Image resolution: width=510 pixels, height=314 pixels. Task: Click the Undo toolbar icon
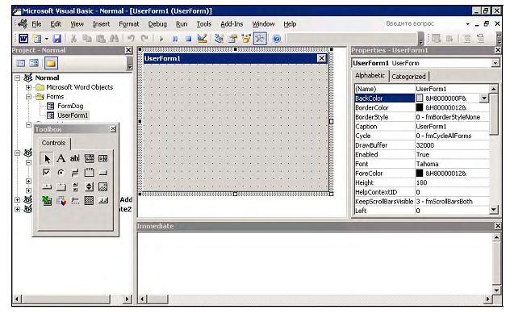point(131,39)
